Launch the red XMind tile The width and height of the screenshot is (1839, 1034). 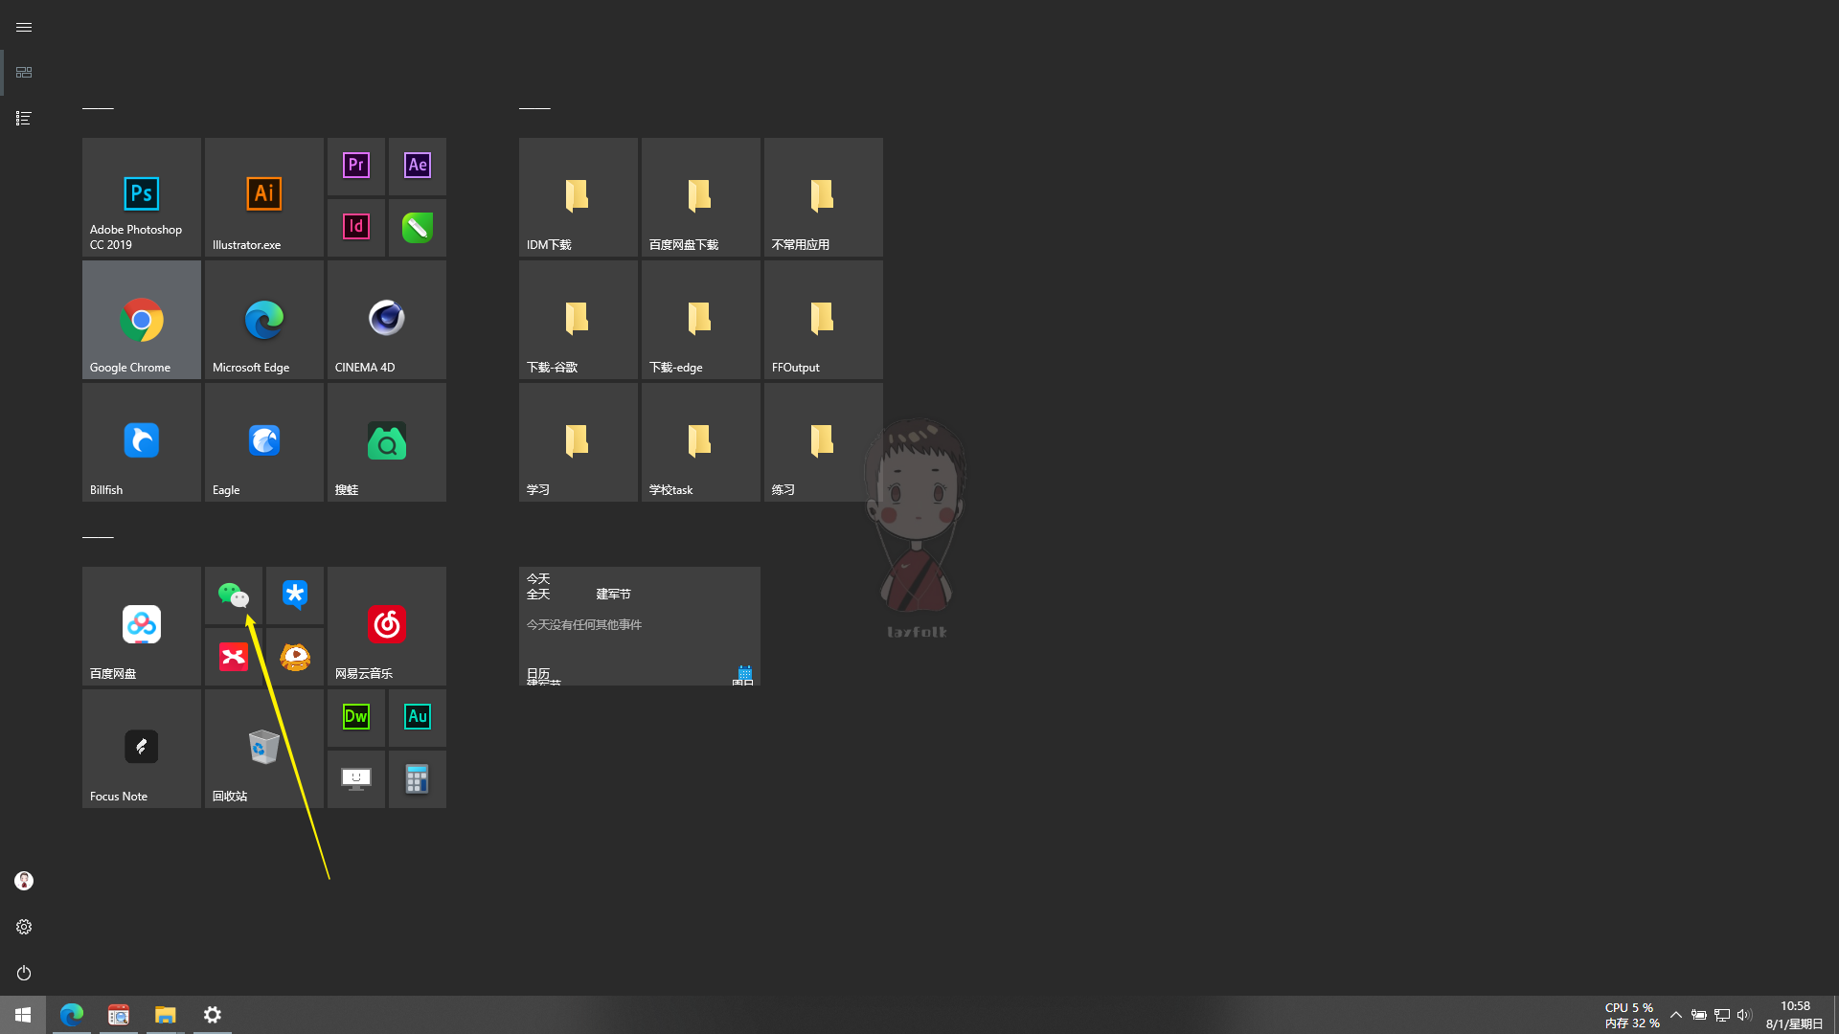pyautogui.click(x=234, y=656)
